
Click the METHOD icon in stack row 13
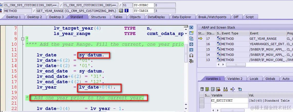[x=219, y=60]
